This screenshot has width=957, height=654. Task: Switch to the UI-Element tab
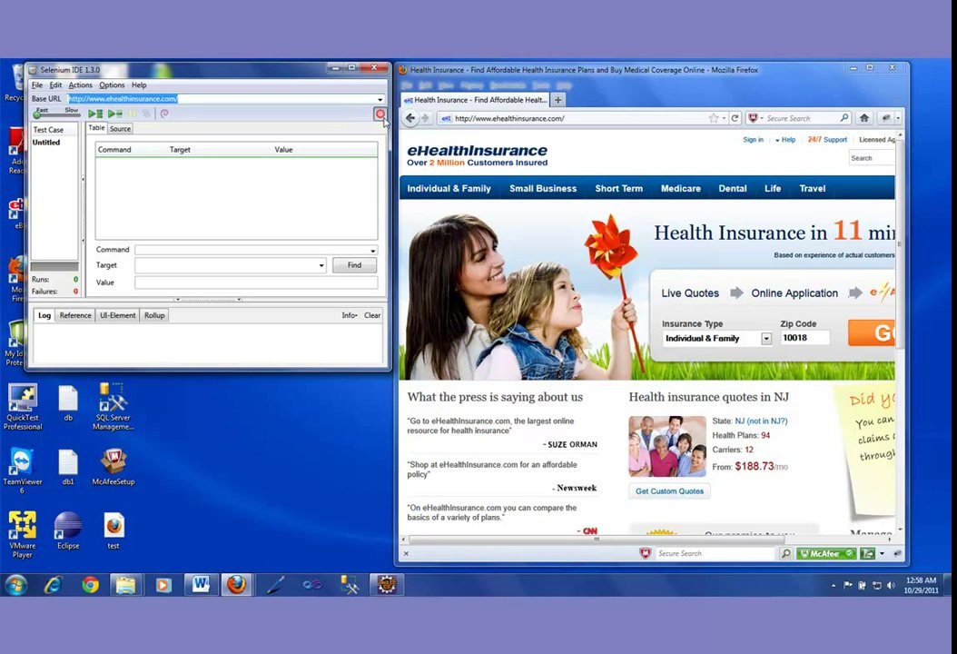tap(118, 316)
